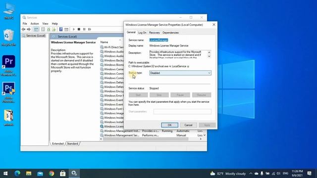Select the Windows Insider Service row

tap(112, 118)
